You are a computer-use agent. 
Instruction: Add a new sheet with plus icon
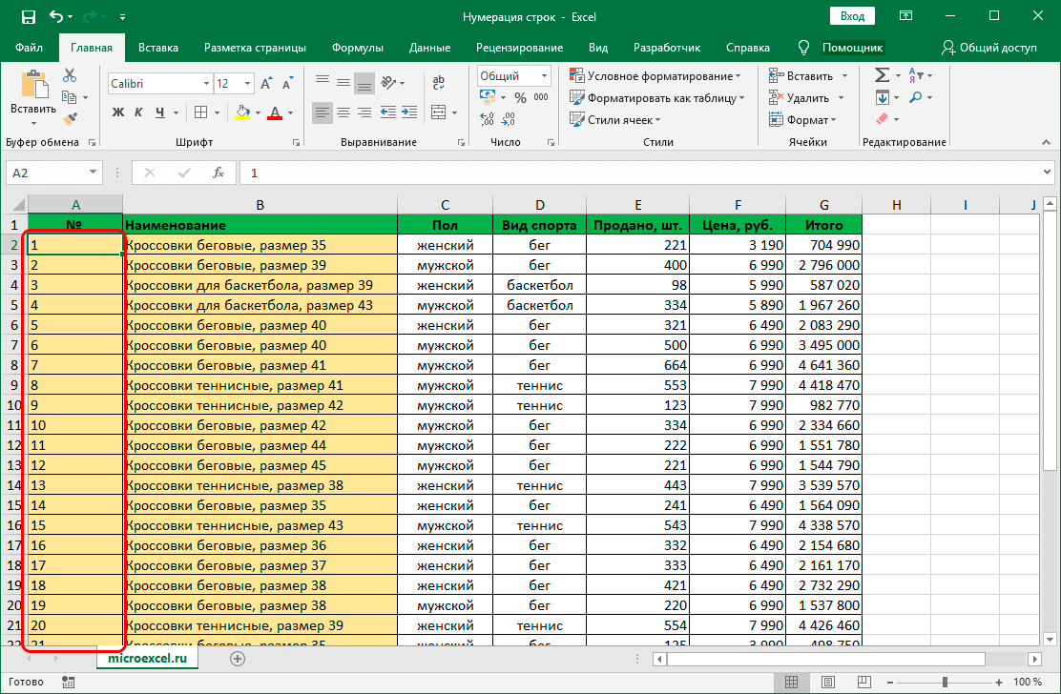(x=238, y=658)
